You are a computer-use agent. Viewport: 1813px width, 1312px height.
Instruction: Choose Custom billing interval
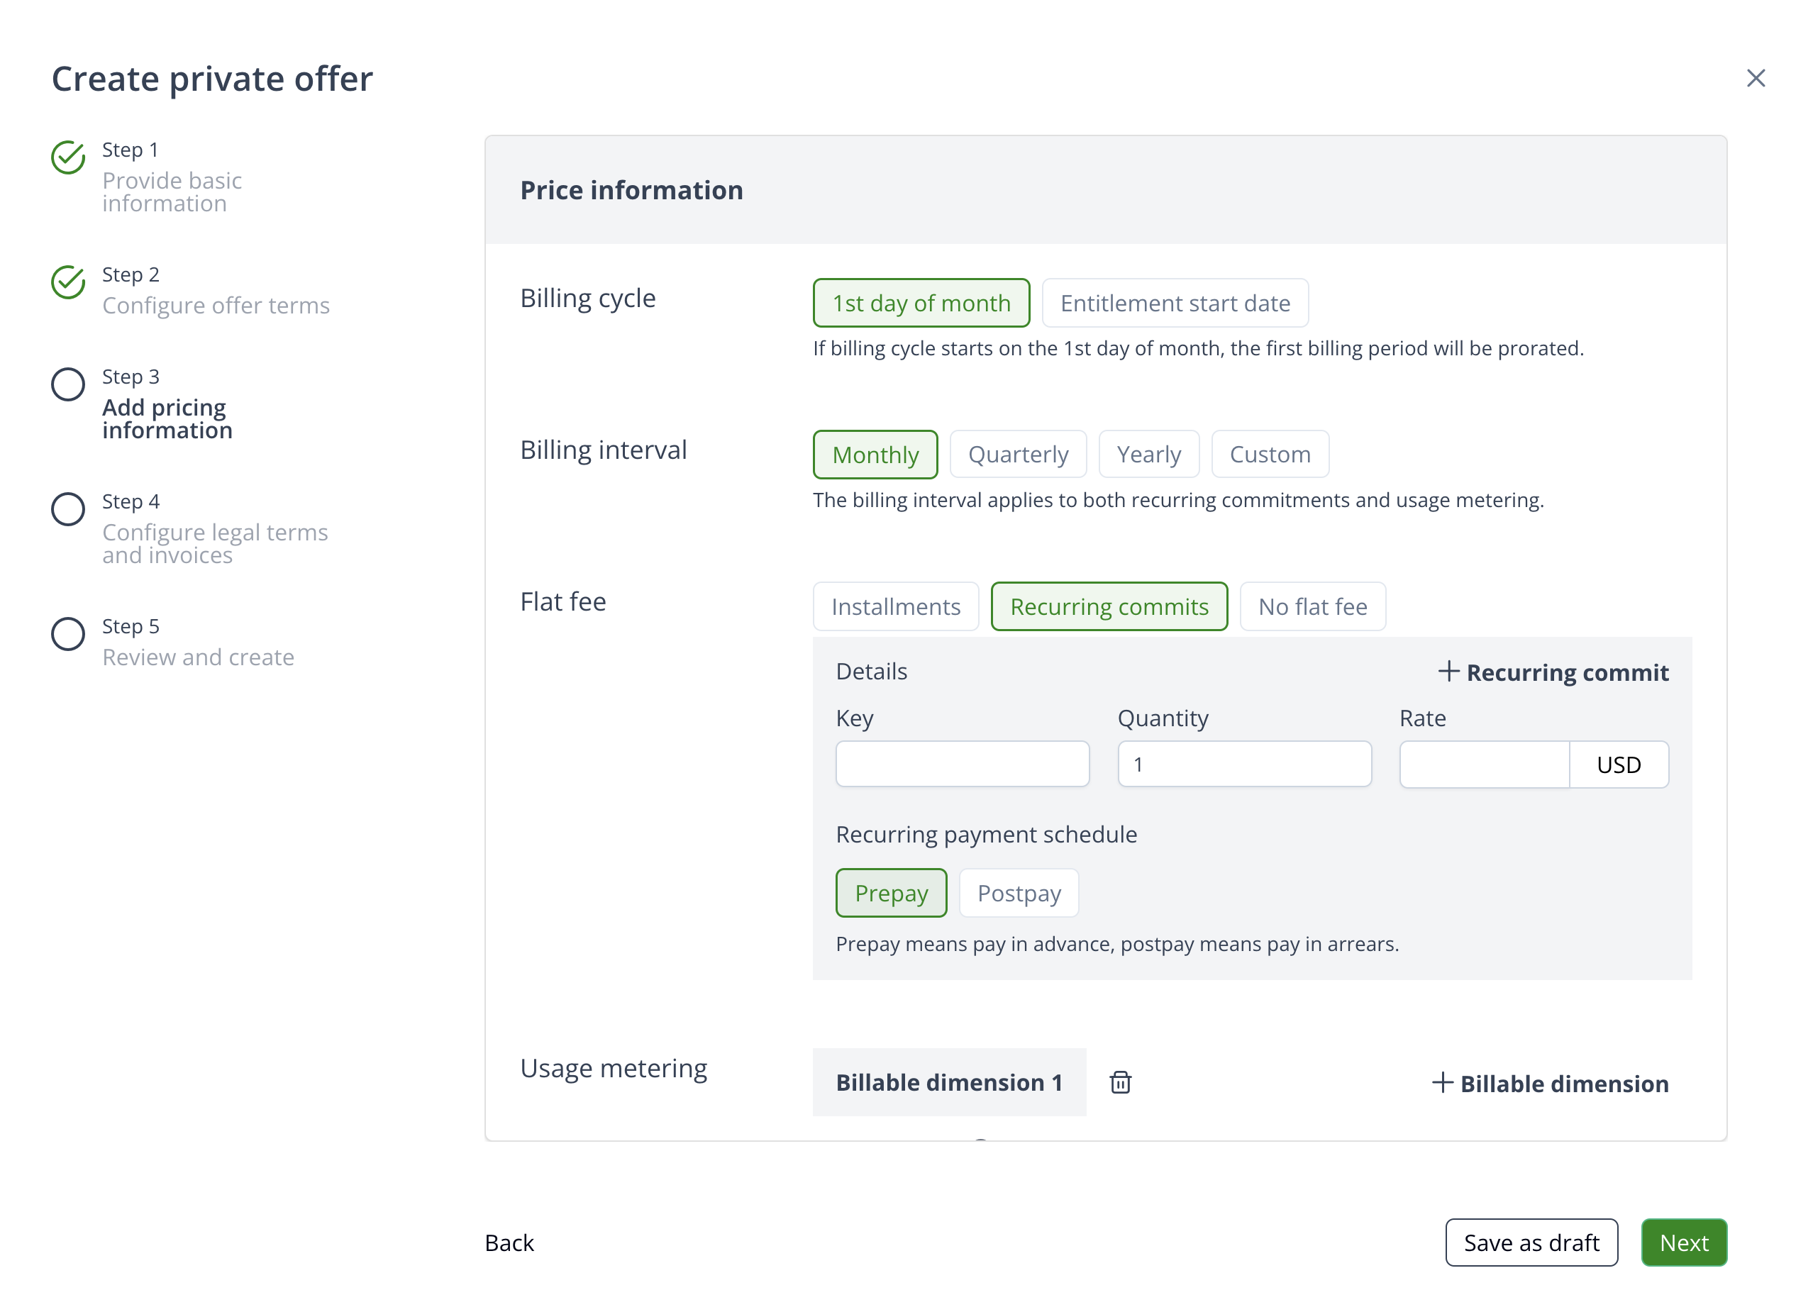1270,455
